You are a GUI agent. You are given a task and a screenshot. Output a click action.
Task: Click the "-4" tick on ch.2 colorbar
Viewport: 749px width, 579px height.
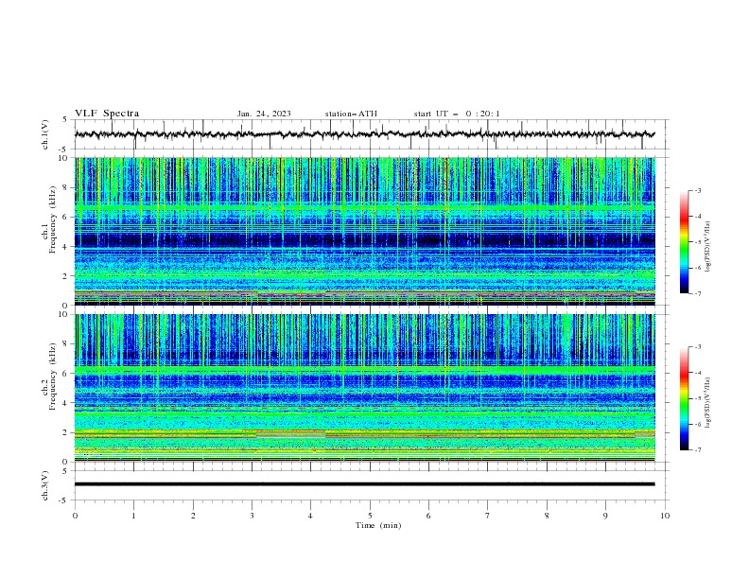(x=697, y=373)
